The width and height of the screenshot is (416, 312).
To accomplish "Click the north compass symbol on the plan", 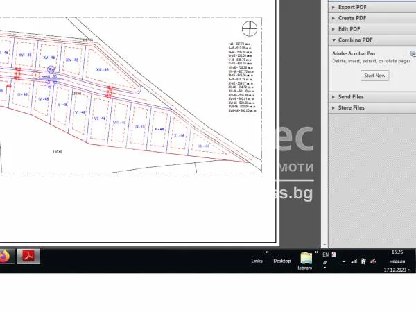I will (250, 28).
